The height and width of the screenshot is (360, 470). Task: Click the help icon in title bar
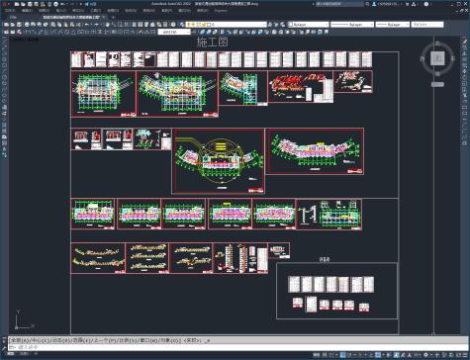(x=426, y=4)
